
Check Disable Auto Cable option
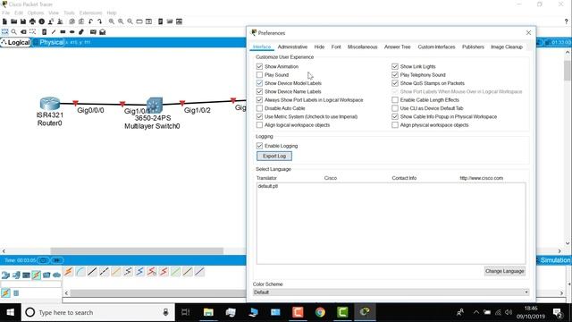click(x=259, y=108)
